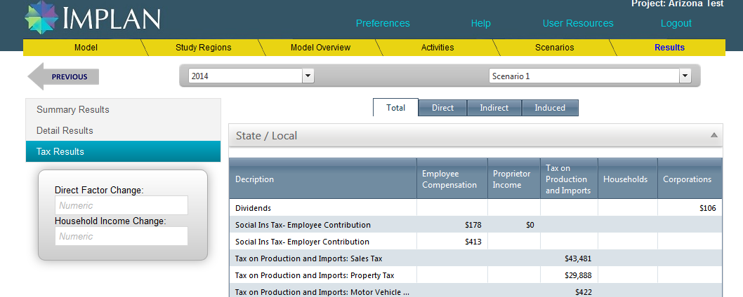Click the Direct Factor Change input
The width and height of the screenshot is (743, 297).
pos(121,205)
